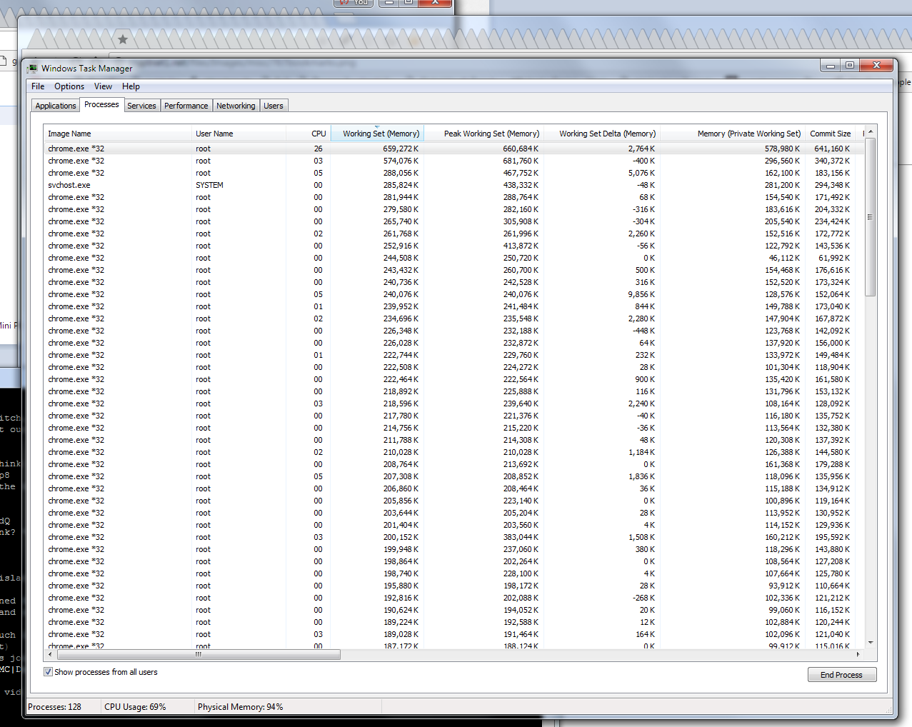Click 'Processes: 128' in the status bar
Screen dimensions: 912x727
point(54,707)
